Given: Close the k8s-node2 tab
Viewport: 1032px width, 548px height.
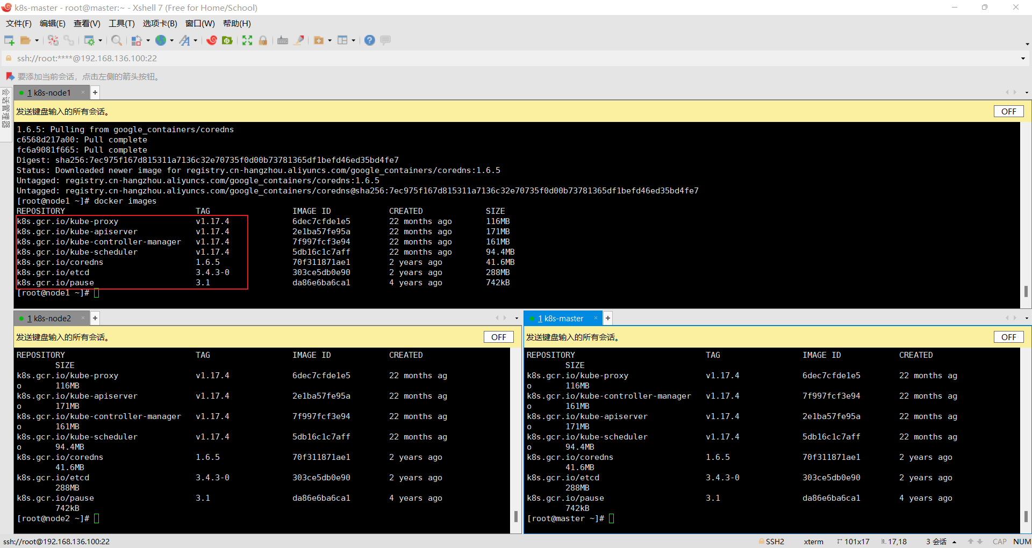Looking at the screenshot, I should (x=83, y=318).
